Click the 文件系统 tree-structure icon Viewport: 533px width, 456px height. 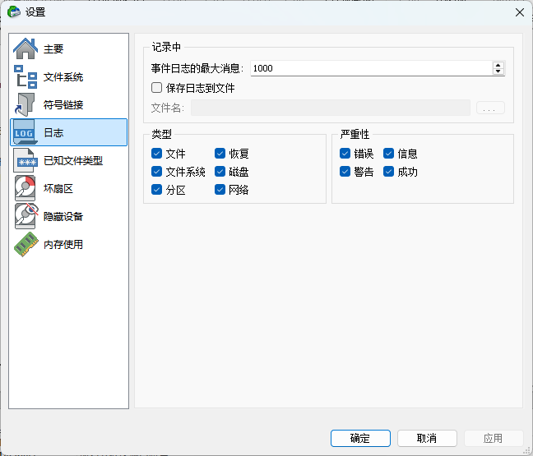[25, 76]
